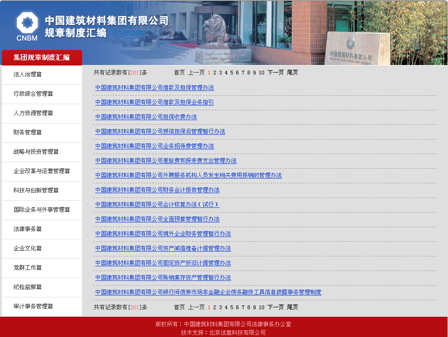
Task: Go to 尾页 in the upper pagination
Action: 292,73
